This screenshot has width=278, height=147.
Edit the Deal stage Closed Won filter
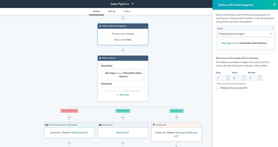[243, 43]
